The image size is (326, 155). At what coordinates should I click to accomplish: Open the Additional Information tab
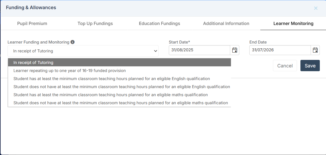pos(226,23)
